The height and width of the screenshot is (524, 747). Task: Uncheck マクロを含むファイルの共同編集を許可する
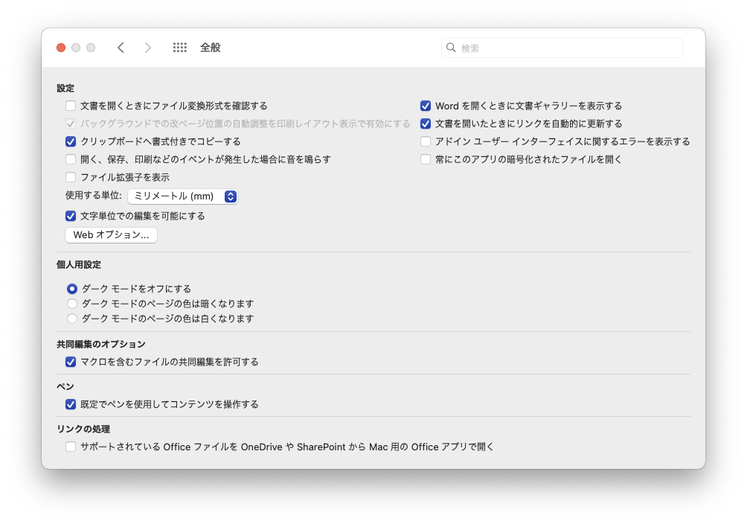point(71,362)
